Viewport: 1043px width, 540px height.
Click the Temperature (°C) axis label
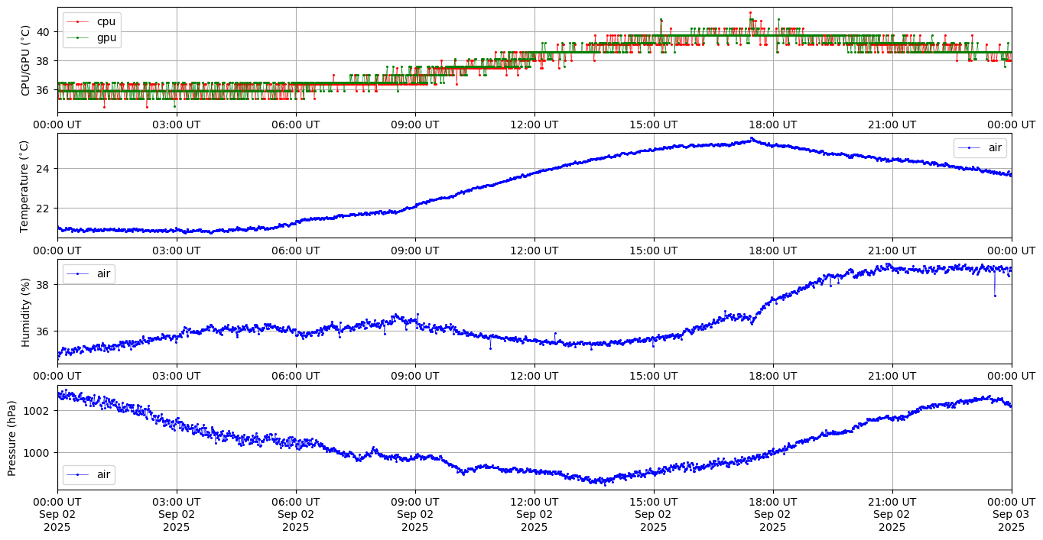(x=26, y=186)
